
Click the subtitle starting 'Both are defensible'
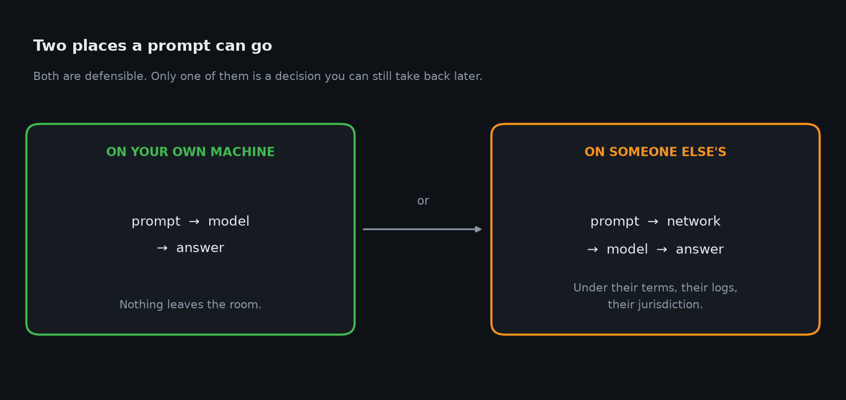pyautogui.click(x=258, y=76)
